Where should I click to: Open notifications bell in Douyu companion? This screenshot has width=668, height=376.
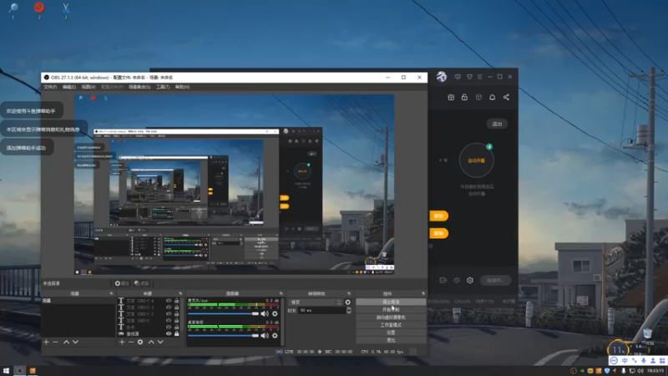[492, 97]
